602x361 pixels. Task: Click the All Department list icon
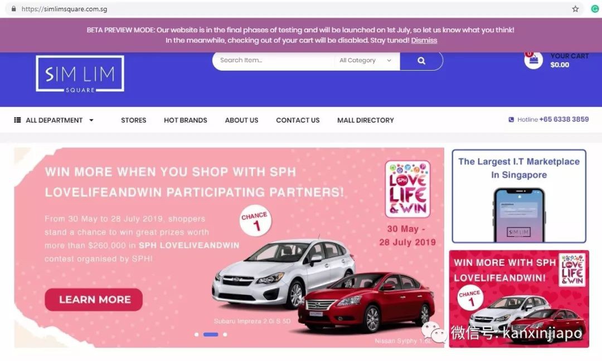(x=17, y=120)
